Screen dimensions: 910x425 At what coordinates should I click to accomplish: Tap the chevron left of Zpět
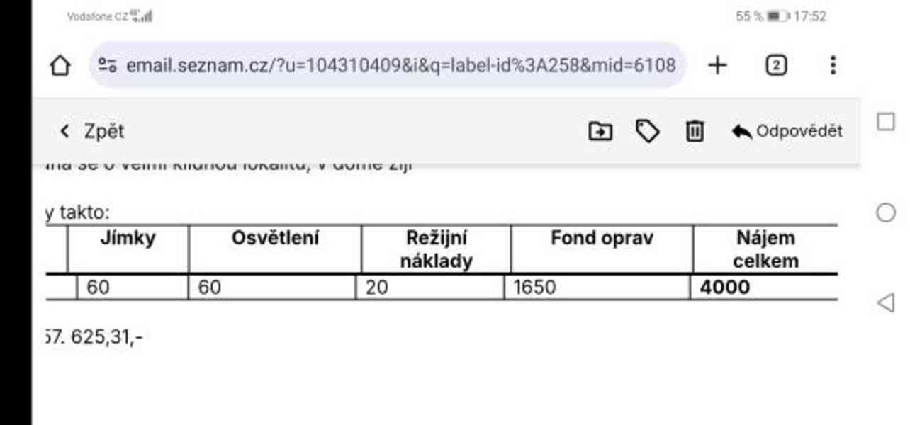[64, 131]
